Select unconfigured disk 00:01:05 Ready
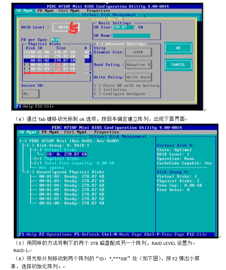226x270 pixels. tap(71, 190)
